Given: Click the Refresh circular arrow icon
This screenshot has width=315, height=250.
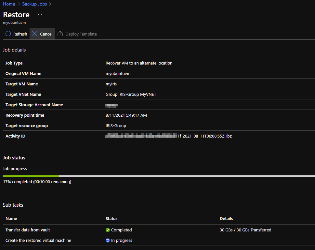Looking at the screenshot, I should (x=8, y=34).
